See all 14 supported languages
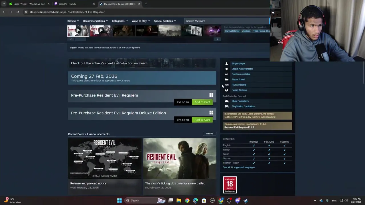Screen dimensions: 365x205 click(x=239, y=167)
